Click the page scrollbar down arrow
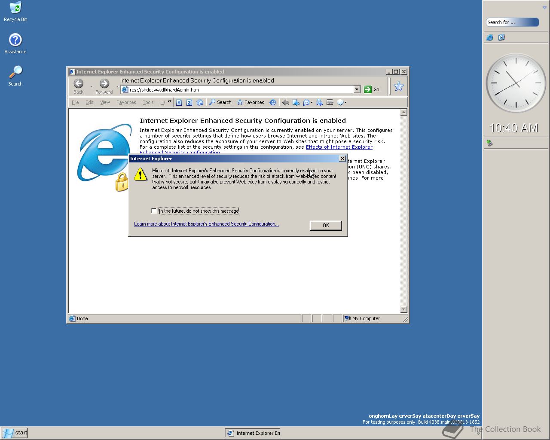 pyautogui.click(x=403, y=309)
